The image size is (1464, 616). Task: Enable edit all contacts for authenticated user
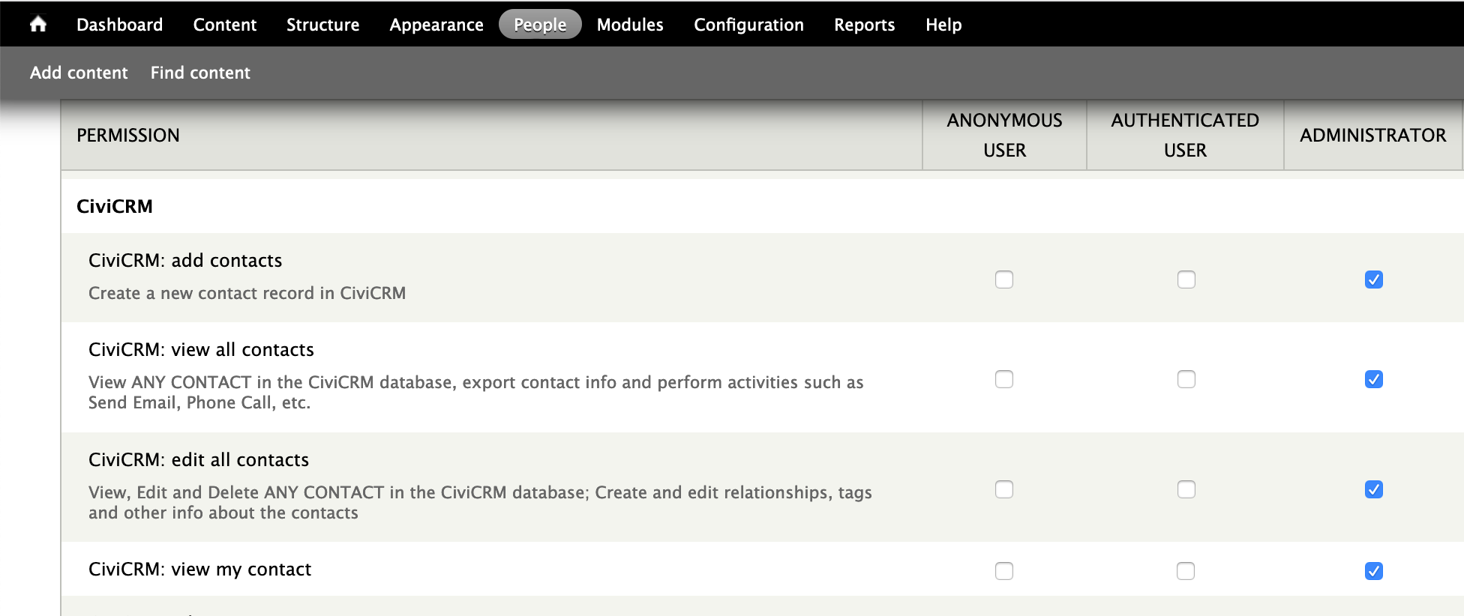(1186, 489)
